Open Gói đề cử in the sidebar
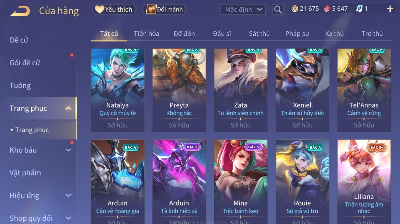400x224 pixels. click(x=25, y=63)
